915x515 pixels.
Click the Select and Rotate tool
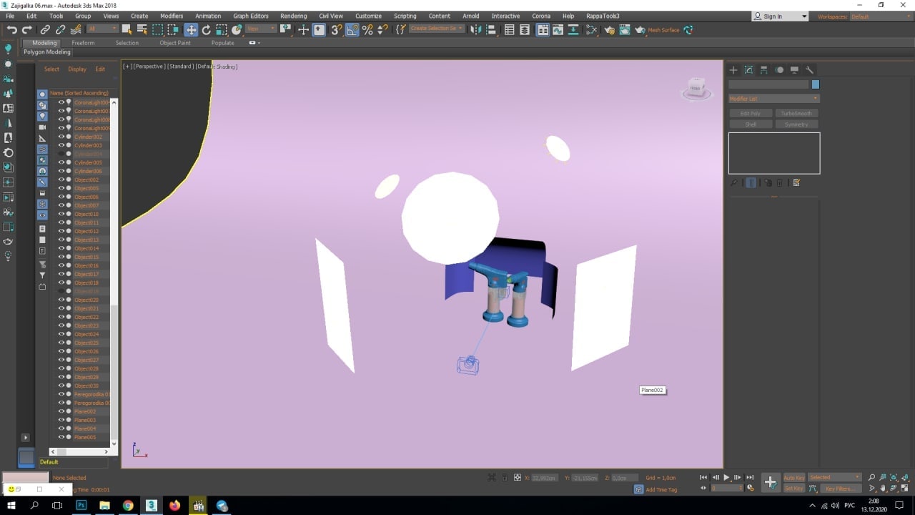[x=207, y=29]
